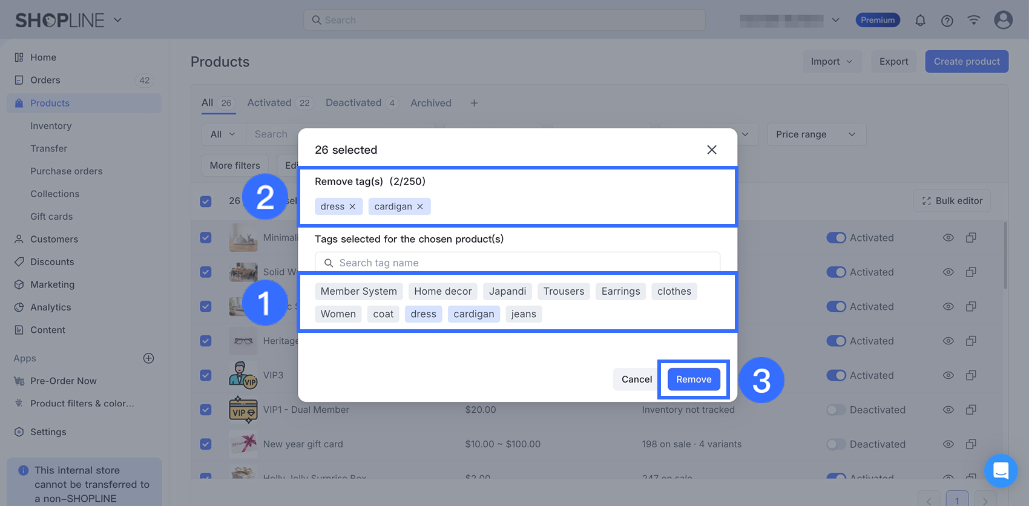Click the Analytics chart icon
The image size is (1029, 506).
point(19,307)
